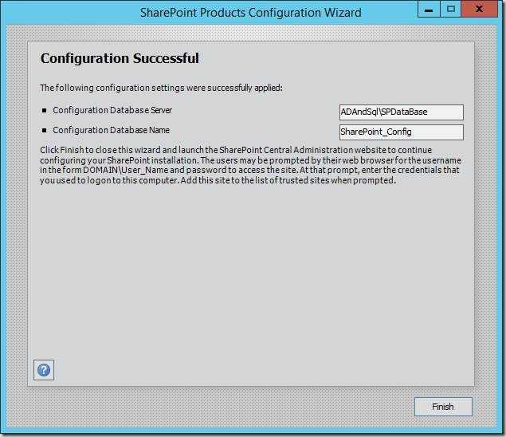Click the Configuration Database Server field
The height and width of the screenshot is (437, 506).
pyautogui.click(x=401, y=112)
